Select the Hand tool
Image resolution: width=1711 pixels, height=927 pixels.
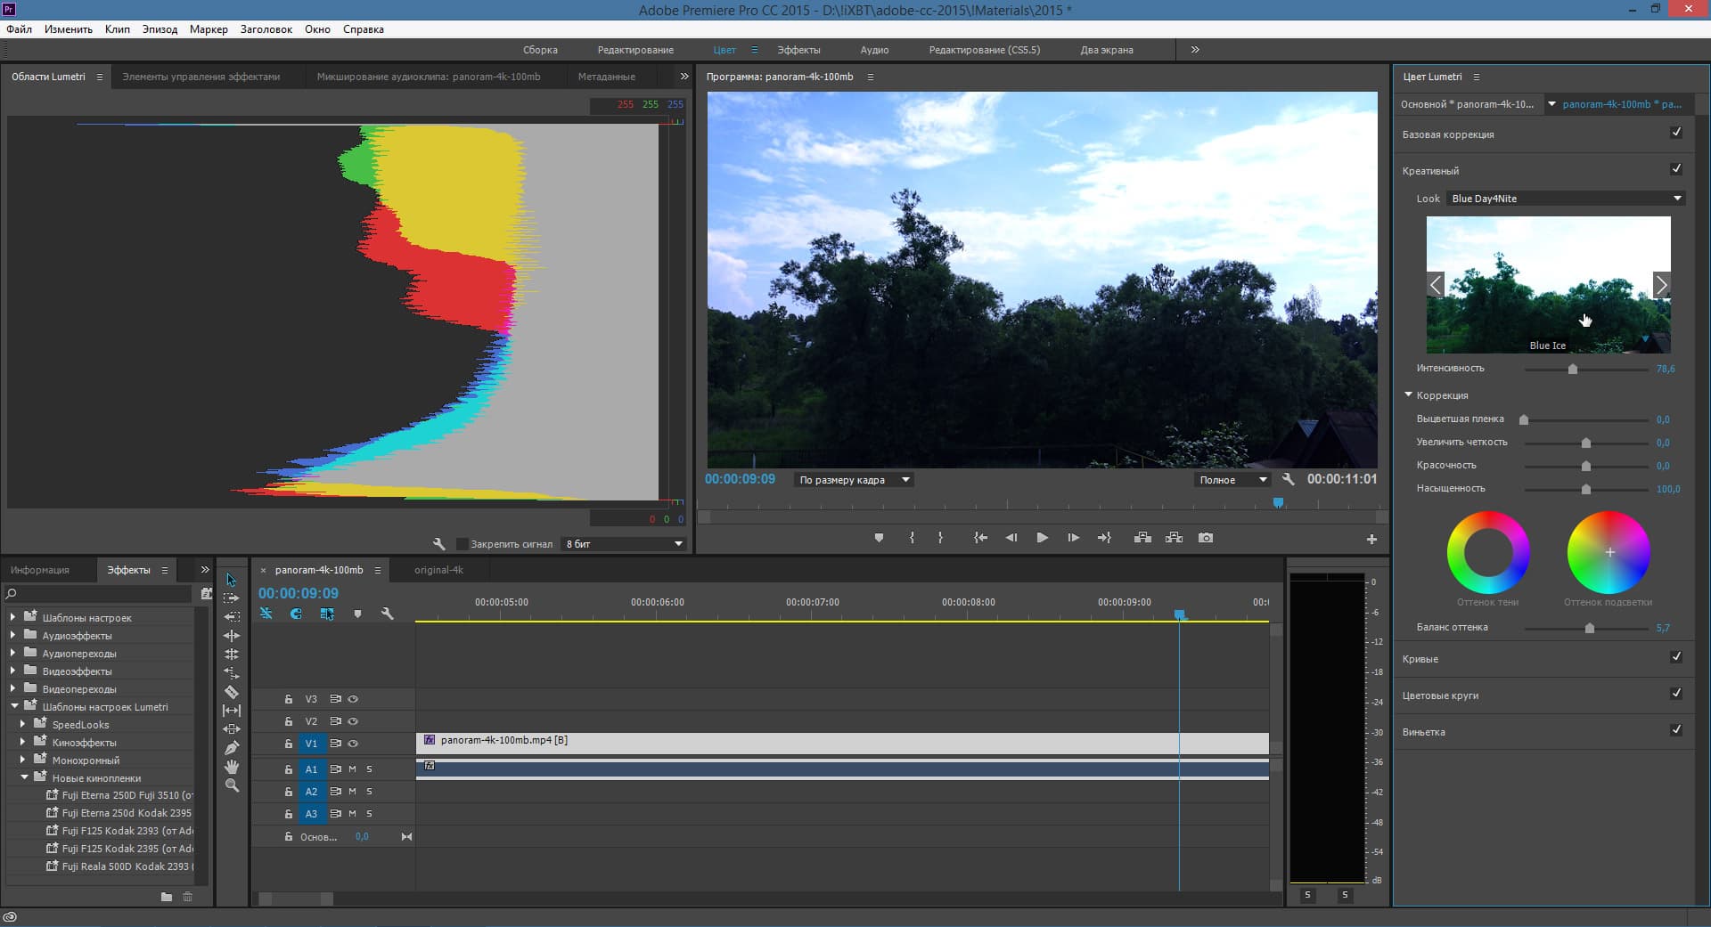[232, 767]
